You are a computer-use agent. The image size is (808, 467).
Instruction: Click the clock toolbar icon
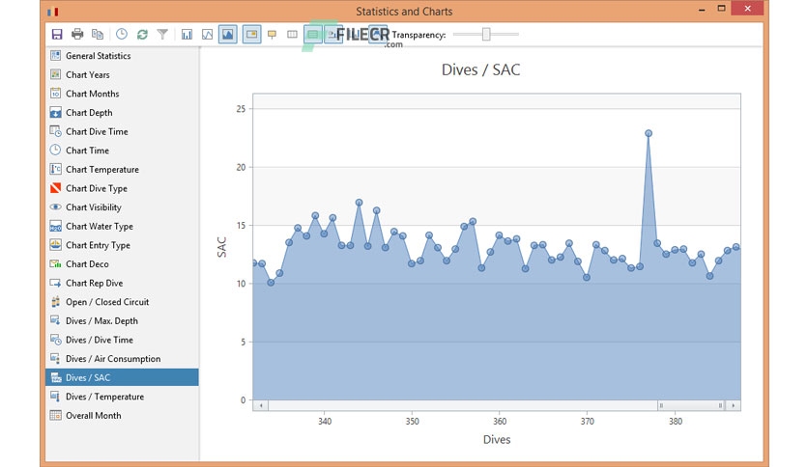[122, 35]
